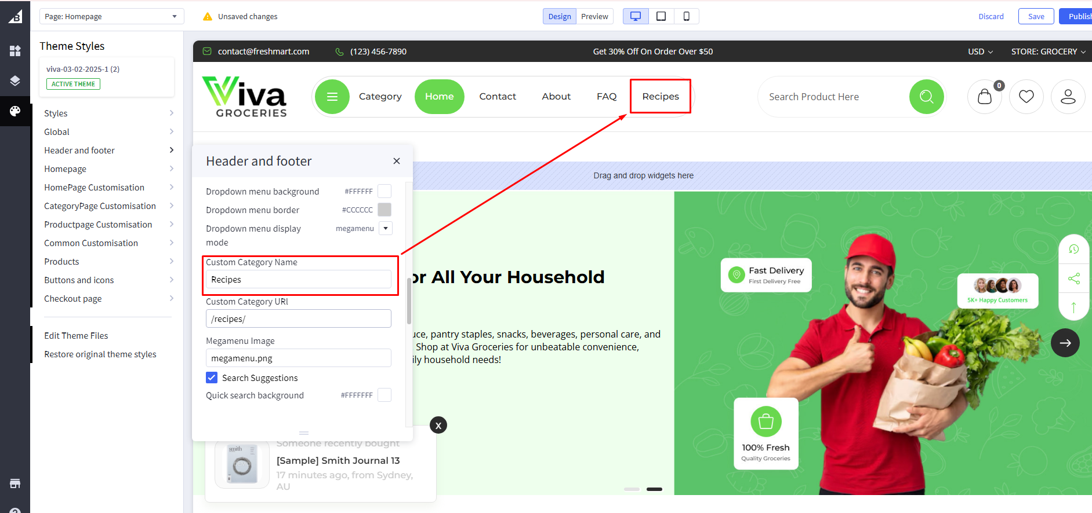Open Quick search background color swatch
Viewport: 1092px width, 513px height.
(x=384, y=395)
